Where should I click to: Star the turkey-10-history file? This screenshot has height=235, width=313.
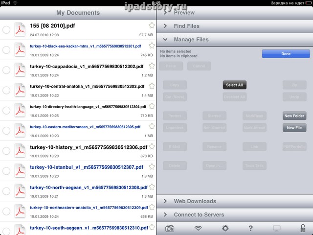(152, 146)
